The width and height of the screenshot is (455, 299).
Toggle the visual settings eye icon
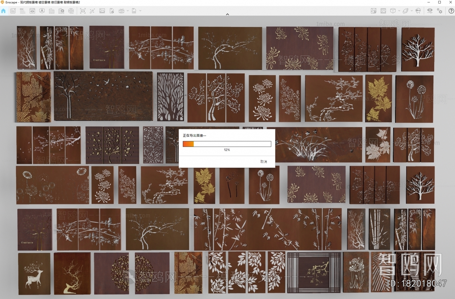[430, 11]
